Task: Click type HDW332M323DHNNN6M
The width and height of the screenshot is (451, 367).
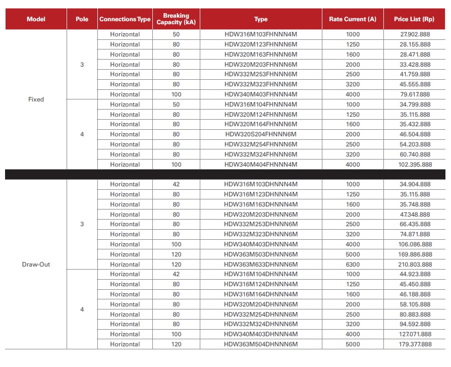Action: tap(261, 234)
